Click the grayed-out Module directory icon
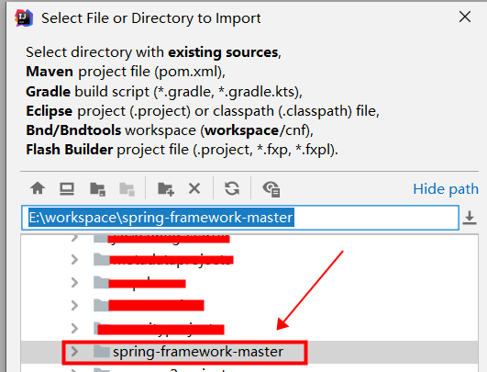487x372 pixels. (127, 189)
